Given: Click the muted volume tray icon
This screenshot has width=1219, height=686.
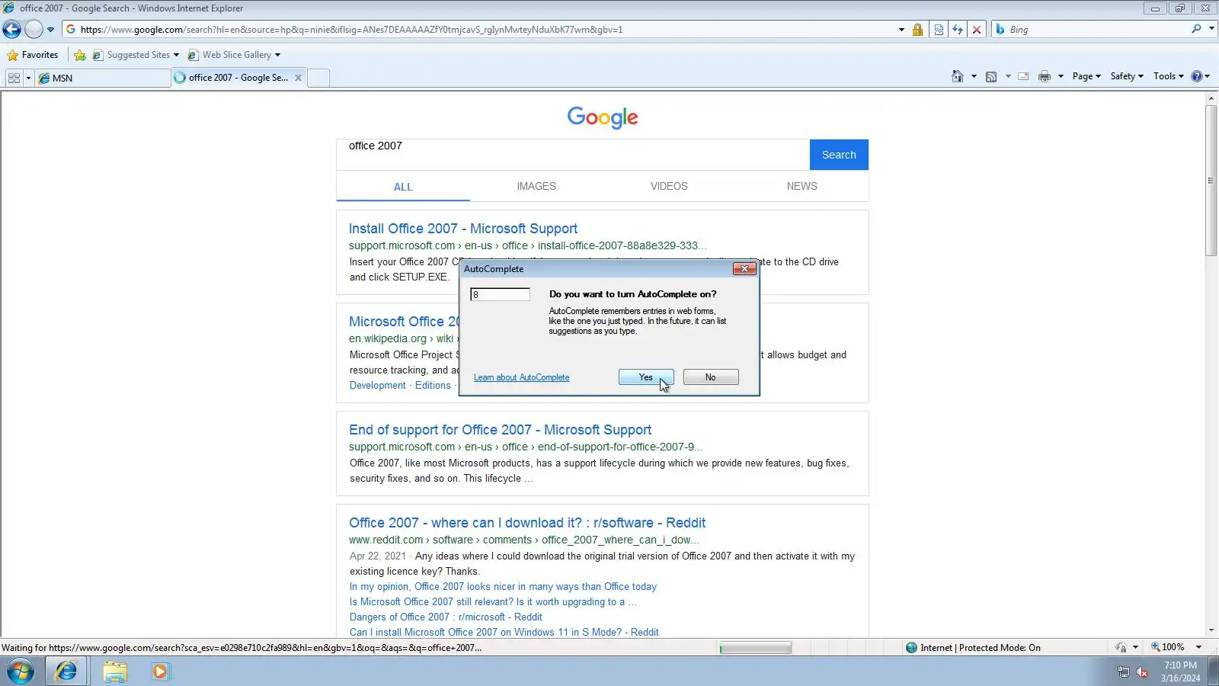Looking at the screenshot, I should (x=1141, y=672).
